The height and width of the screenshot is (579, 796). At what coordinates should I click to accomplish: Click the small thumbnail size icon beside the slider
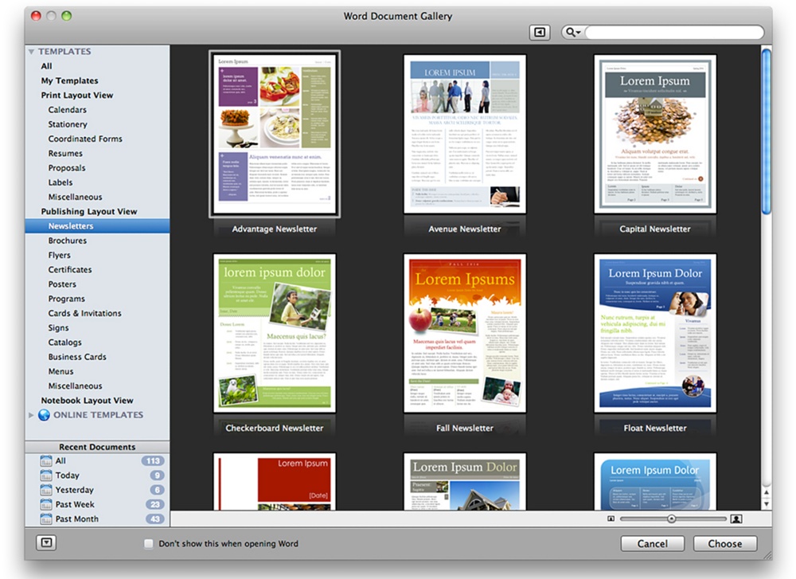tap(610, 518)
